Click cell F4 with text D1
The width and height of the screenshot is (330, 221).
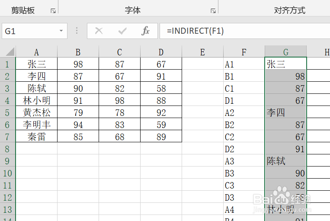click(x=244, y=100)
